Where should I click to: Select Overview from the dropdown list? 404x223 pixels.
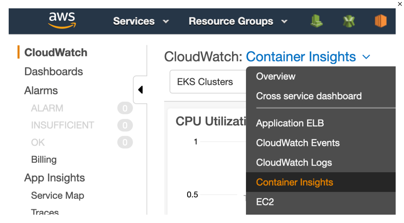pos(275,76)
